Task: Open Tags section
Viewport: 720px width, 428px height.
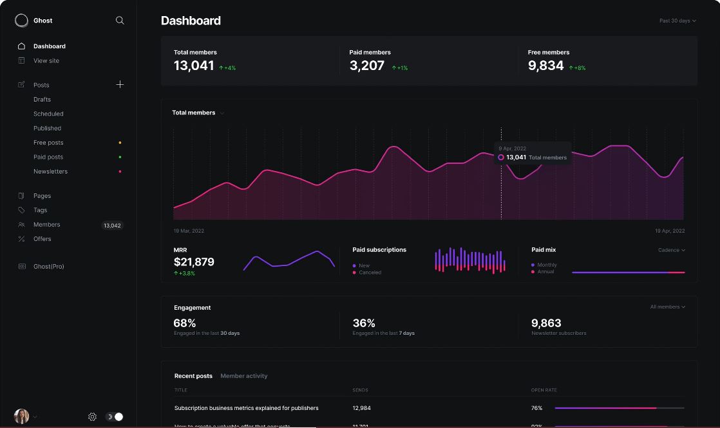Action: coord(41,210)
